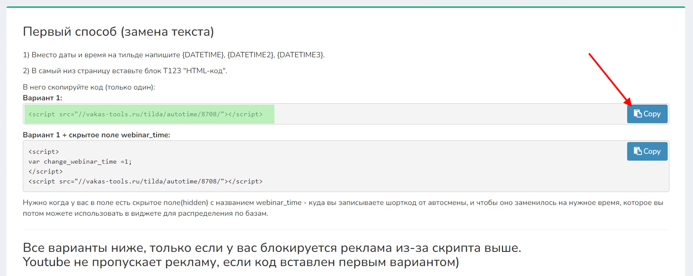Screen dimensions: 693x276
Task: Click the red arrow pointing to Copy
Action: click(609, 79)
